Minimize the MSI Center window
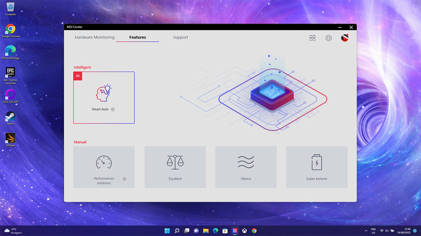421x236 pixels. [x=340, y=27]
